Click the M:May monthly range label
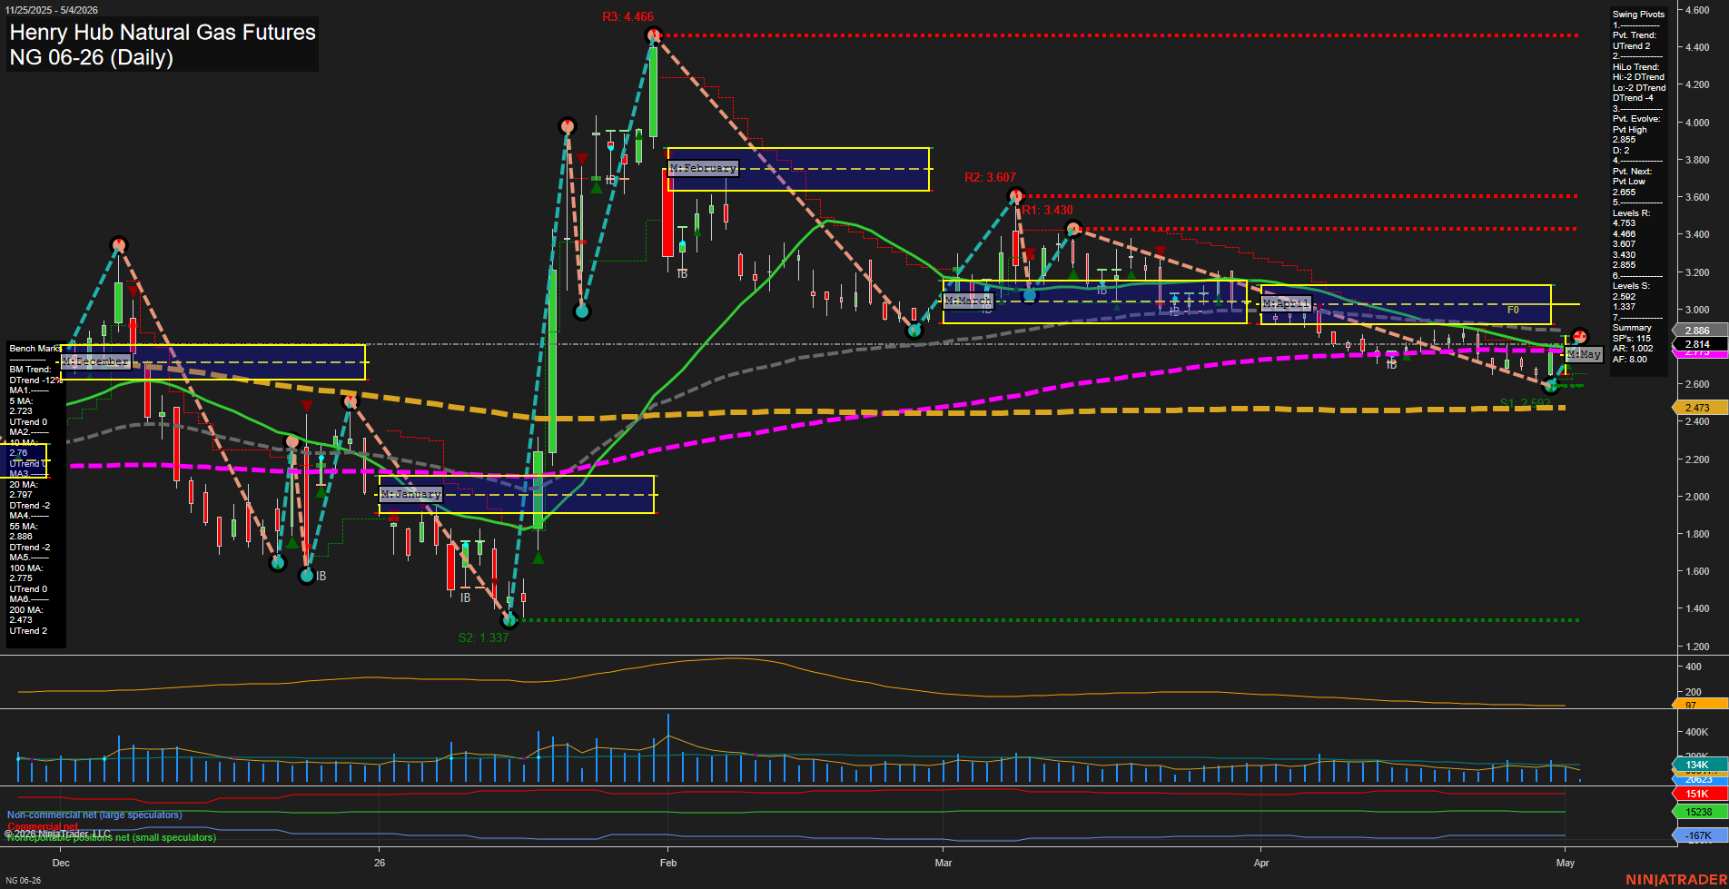Viewport: 1729px width, 889px height. click(x=1584, y=354)
